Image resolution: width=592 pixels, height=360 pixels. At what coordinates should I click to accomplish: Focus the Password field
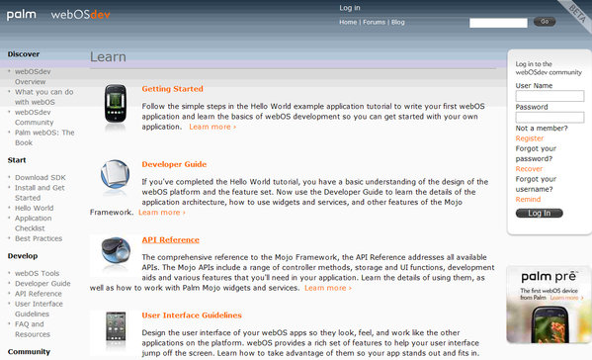[x=550, y=118]
